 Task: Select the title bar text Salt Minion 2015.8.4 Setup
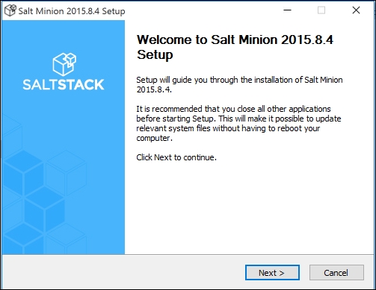(x=72, y=11)
